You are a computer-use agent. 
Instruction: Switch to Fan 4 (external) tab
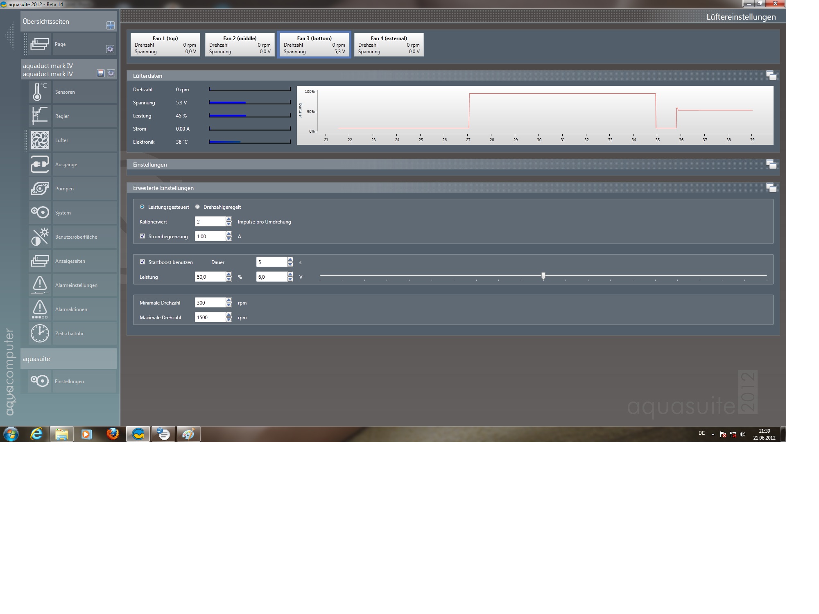(x=389, y=45)
